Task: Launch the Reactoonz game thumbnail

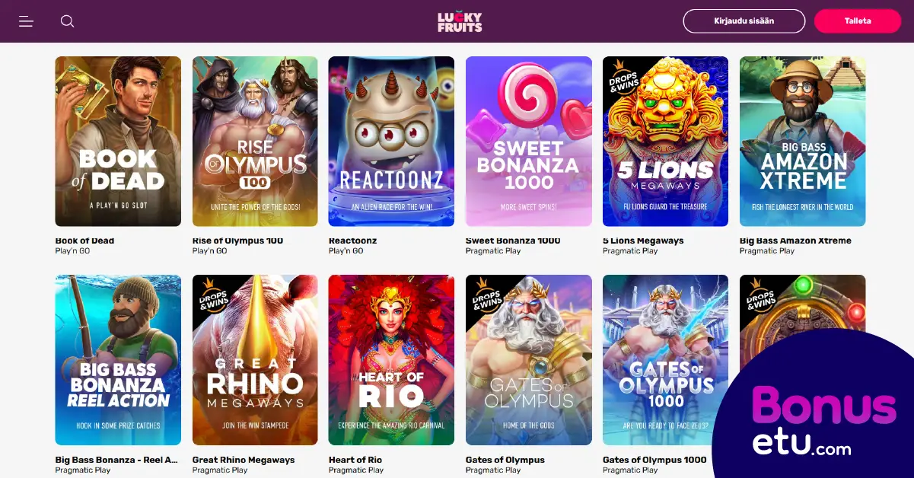Action: click(391, 142)
